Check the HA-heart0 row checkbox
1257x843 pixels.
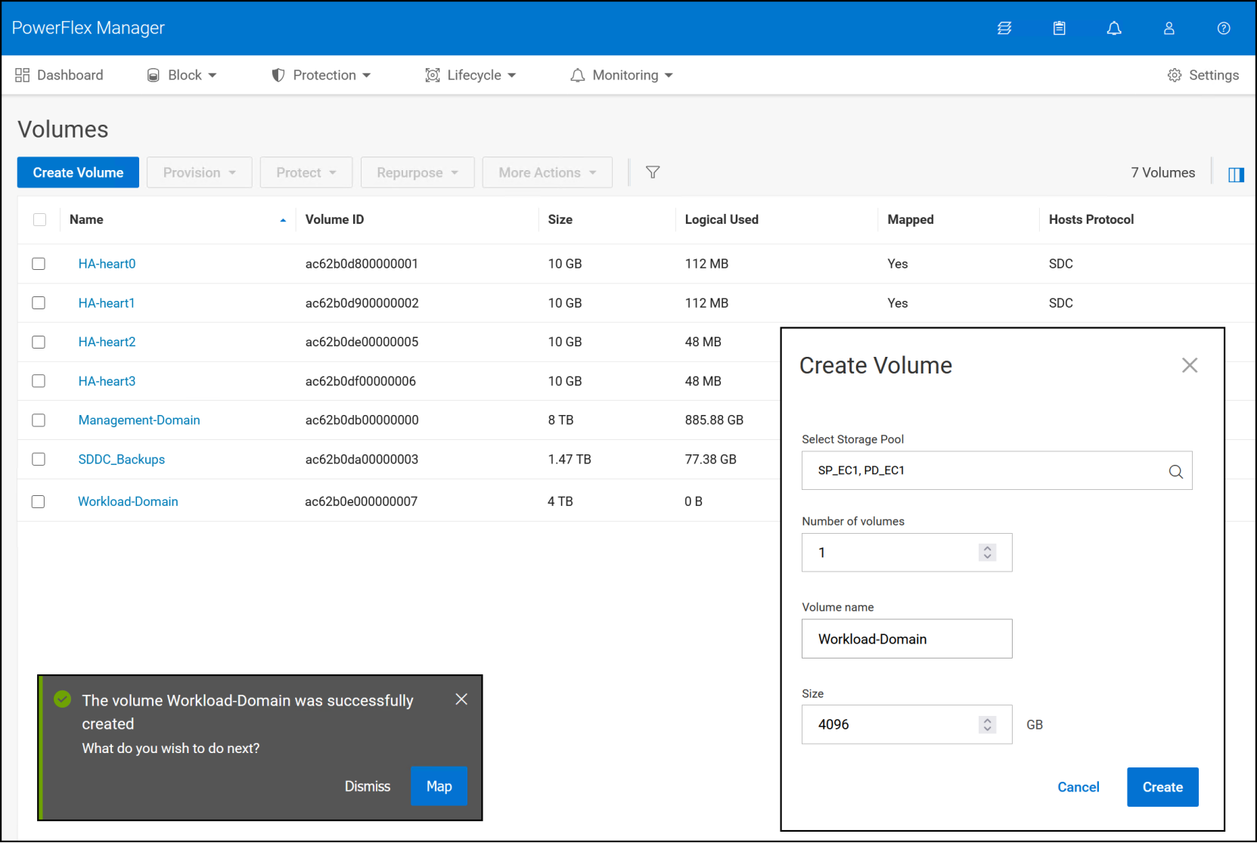pyautogui.click(x=39, y=264)
